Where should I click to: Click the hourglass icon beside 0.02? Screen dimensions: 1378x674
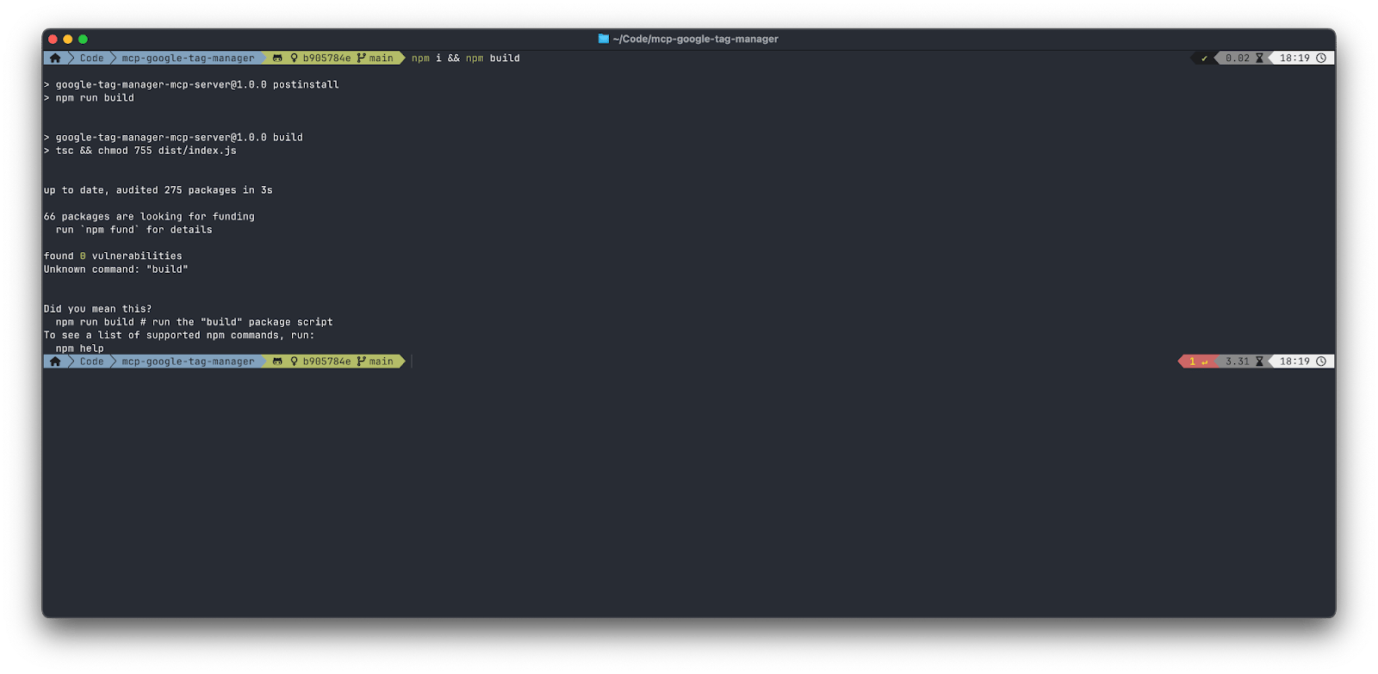point(1259,59)
